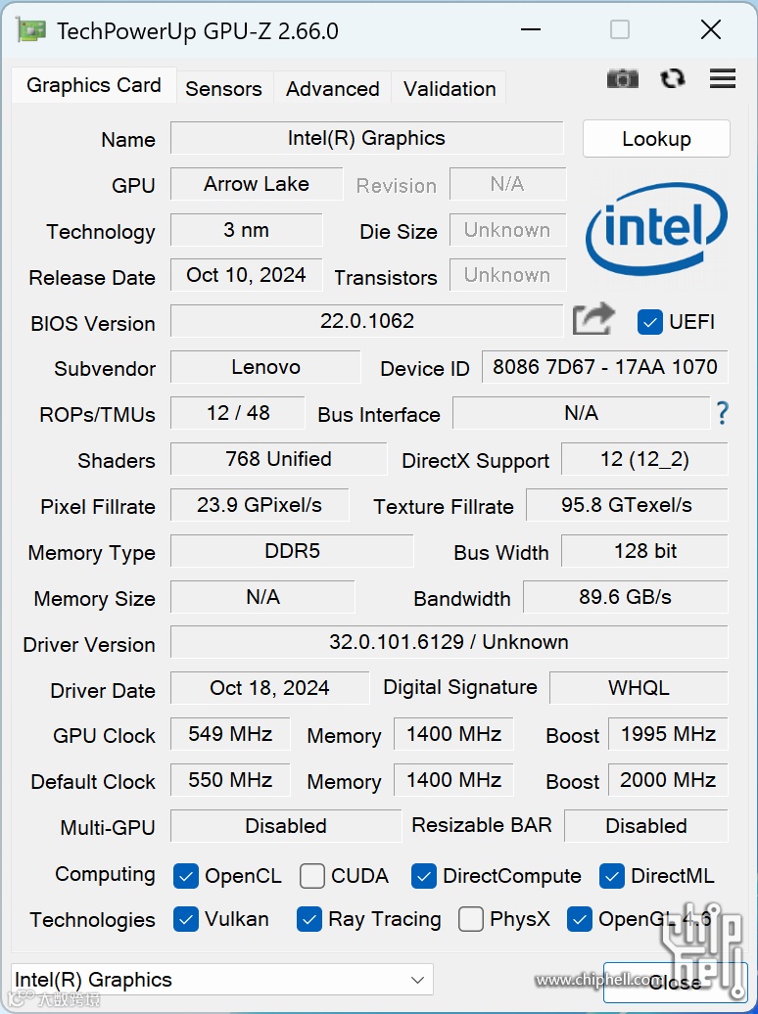Open the Advanced tab
The height and width of the screenshot is (1014, 758).
click(332, 88)
